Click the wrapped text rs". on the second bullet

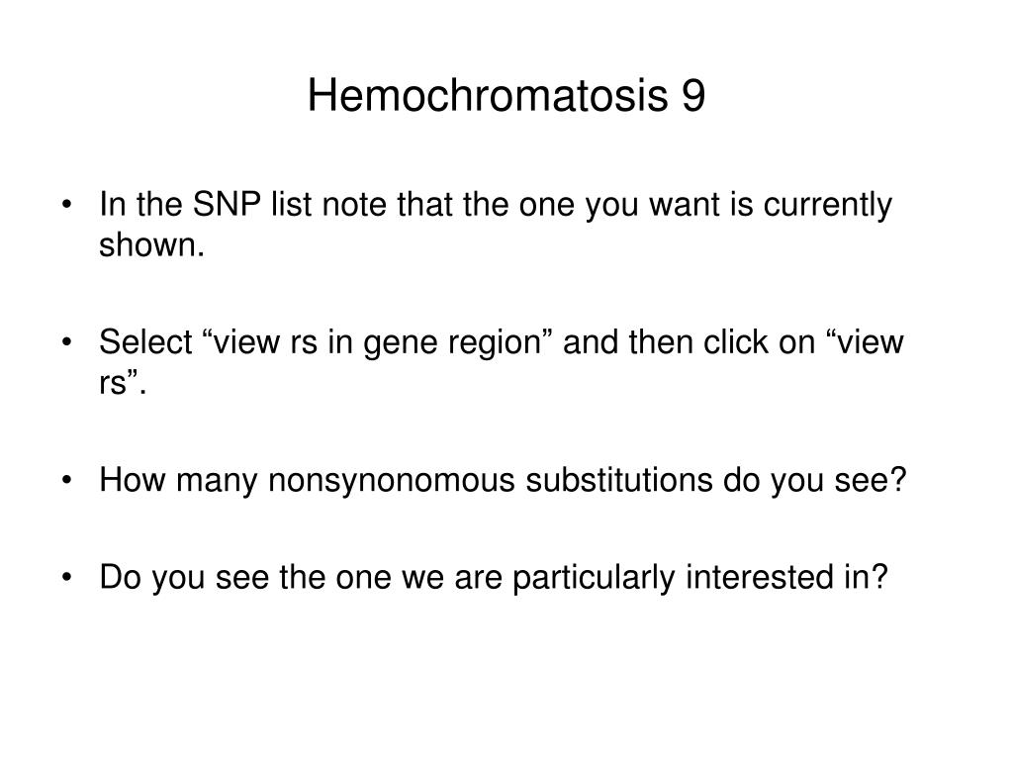pyautogui.click(x=123, y=383)
